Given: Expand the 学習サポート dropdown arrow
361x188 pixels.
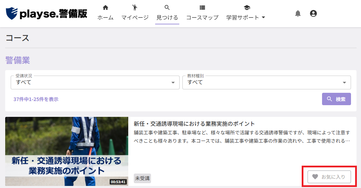Looking at the screenshot, I should pos(264,18).
